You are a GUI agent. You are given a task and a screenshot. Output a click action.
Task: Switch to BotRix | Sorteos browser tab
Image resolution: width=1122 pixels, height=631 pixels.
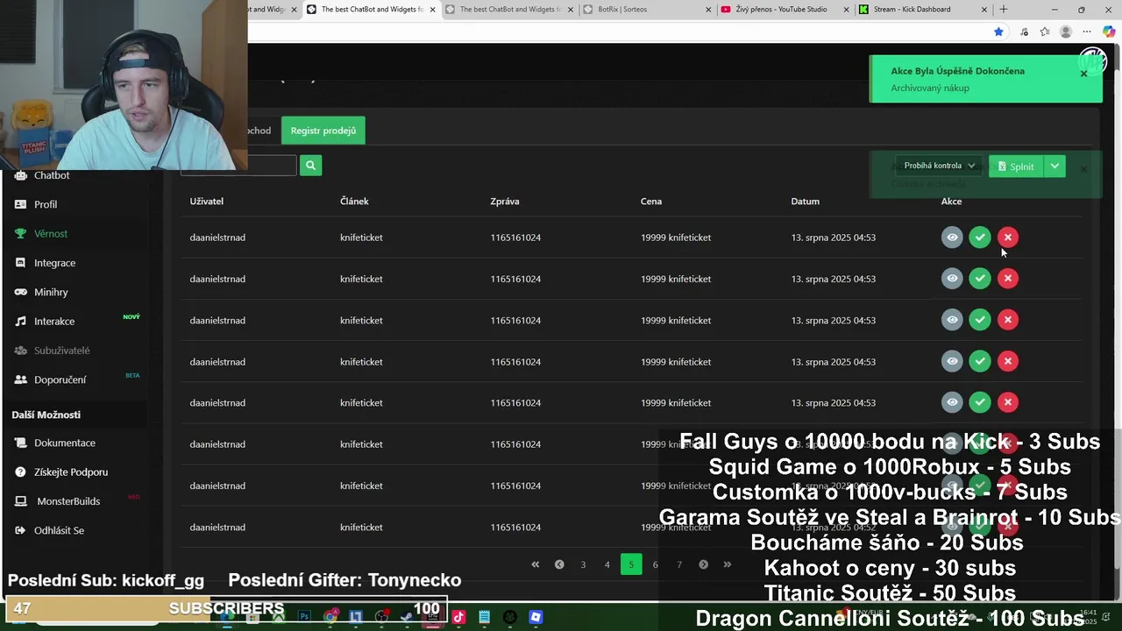649,10
